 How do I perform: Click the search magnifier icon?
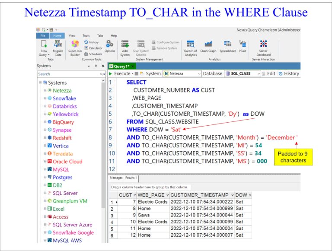coord(102,74)
